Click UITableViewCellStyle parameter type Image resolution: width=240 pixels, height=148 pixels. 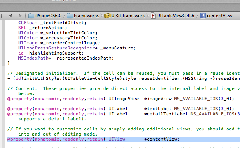pos(92,78)
